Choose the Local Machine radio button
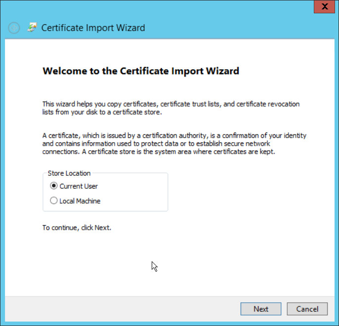 54,201
